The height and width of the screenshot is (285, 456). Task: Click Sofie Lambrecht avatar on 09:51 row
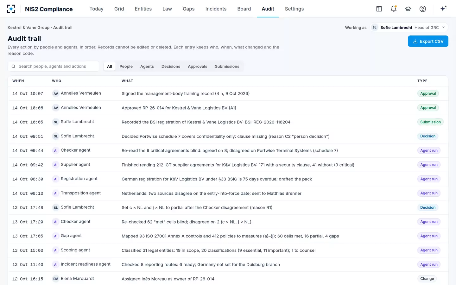pyautogui.click(x=56, y=136)
